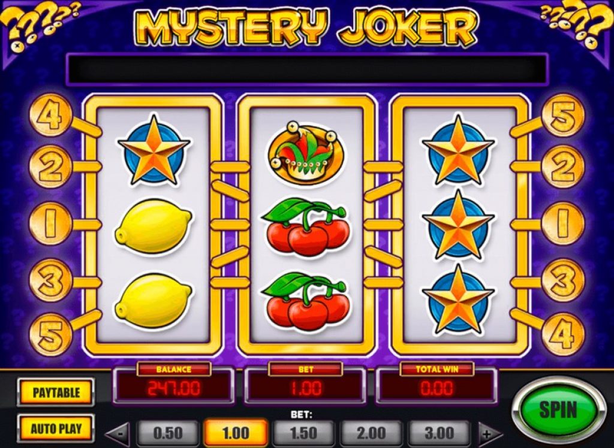Click the Total Win display
The width and height of the screenshot is (614, 448).
pos(437,388)
